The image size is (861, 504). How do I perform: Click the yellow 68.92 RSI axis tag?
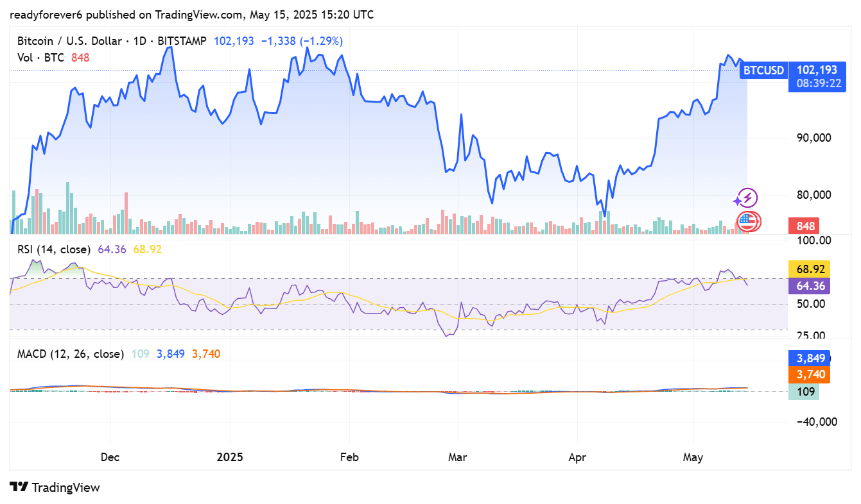pyautogui.click(x=810, y=269)
